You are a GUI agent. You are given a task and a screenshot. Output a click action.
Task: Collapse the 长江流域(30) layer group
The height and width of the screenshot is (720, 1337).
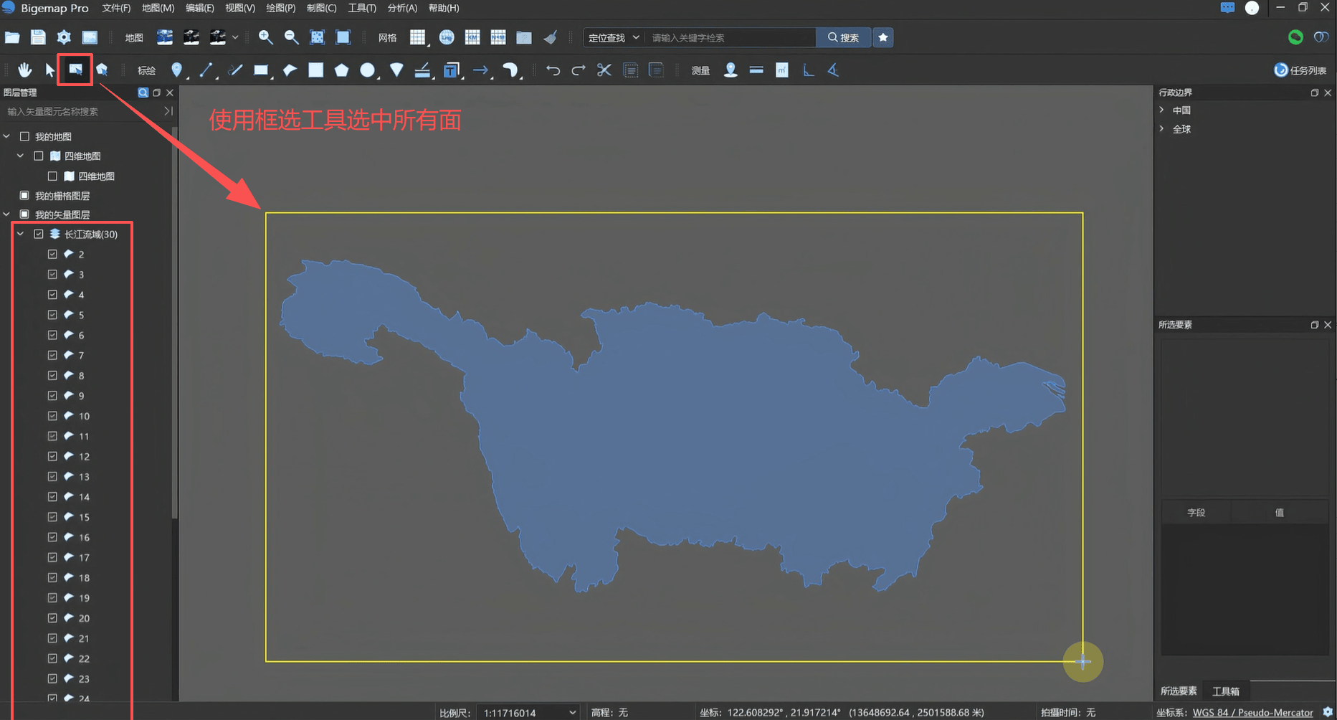(21, 234)
